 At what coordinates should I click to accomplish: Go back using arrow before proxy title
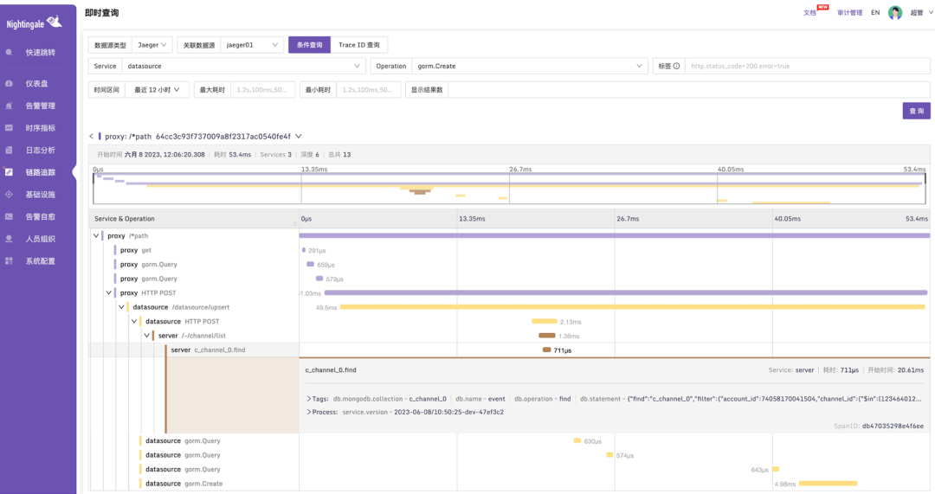pos(92,137)
